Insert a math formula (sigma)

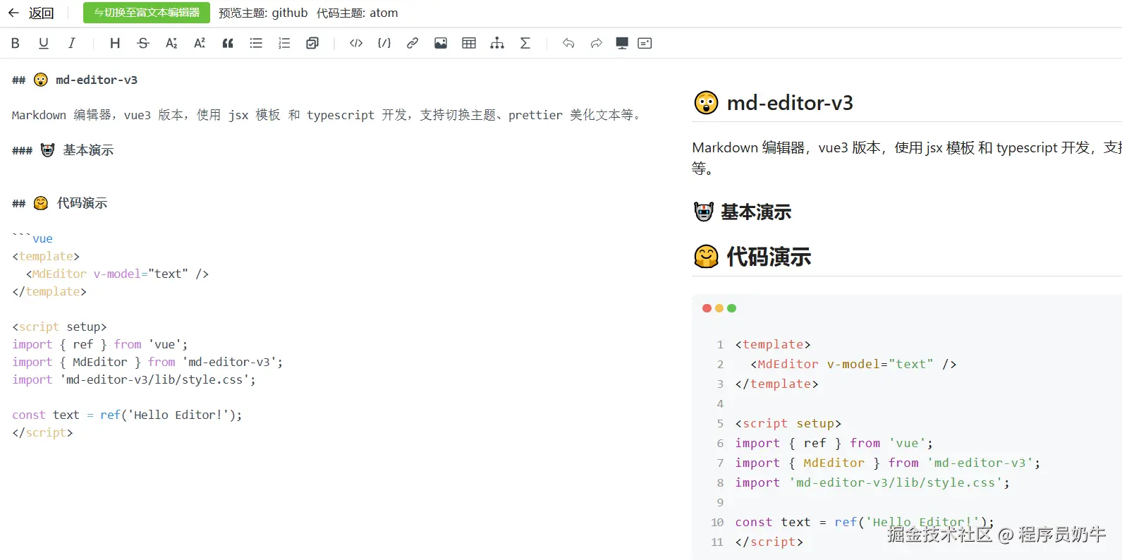(x=525, y=43)
